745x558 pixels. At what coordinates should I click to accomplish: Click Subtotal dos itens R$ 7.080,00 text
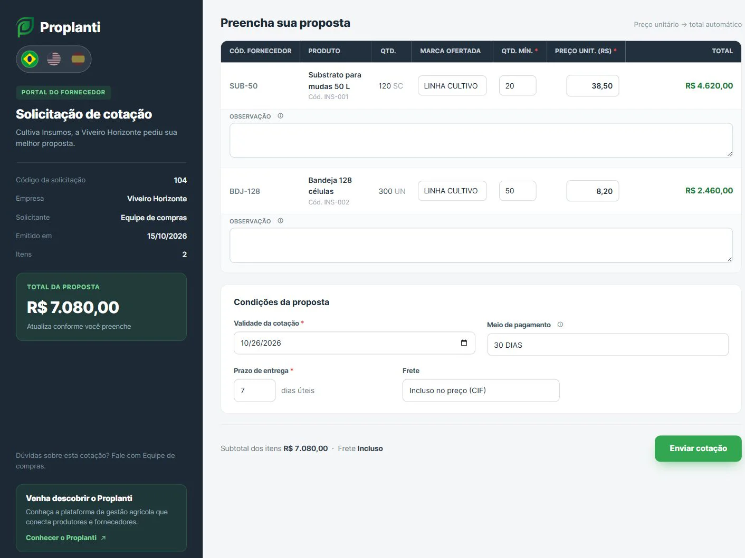tap(274, 448)
